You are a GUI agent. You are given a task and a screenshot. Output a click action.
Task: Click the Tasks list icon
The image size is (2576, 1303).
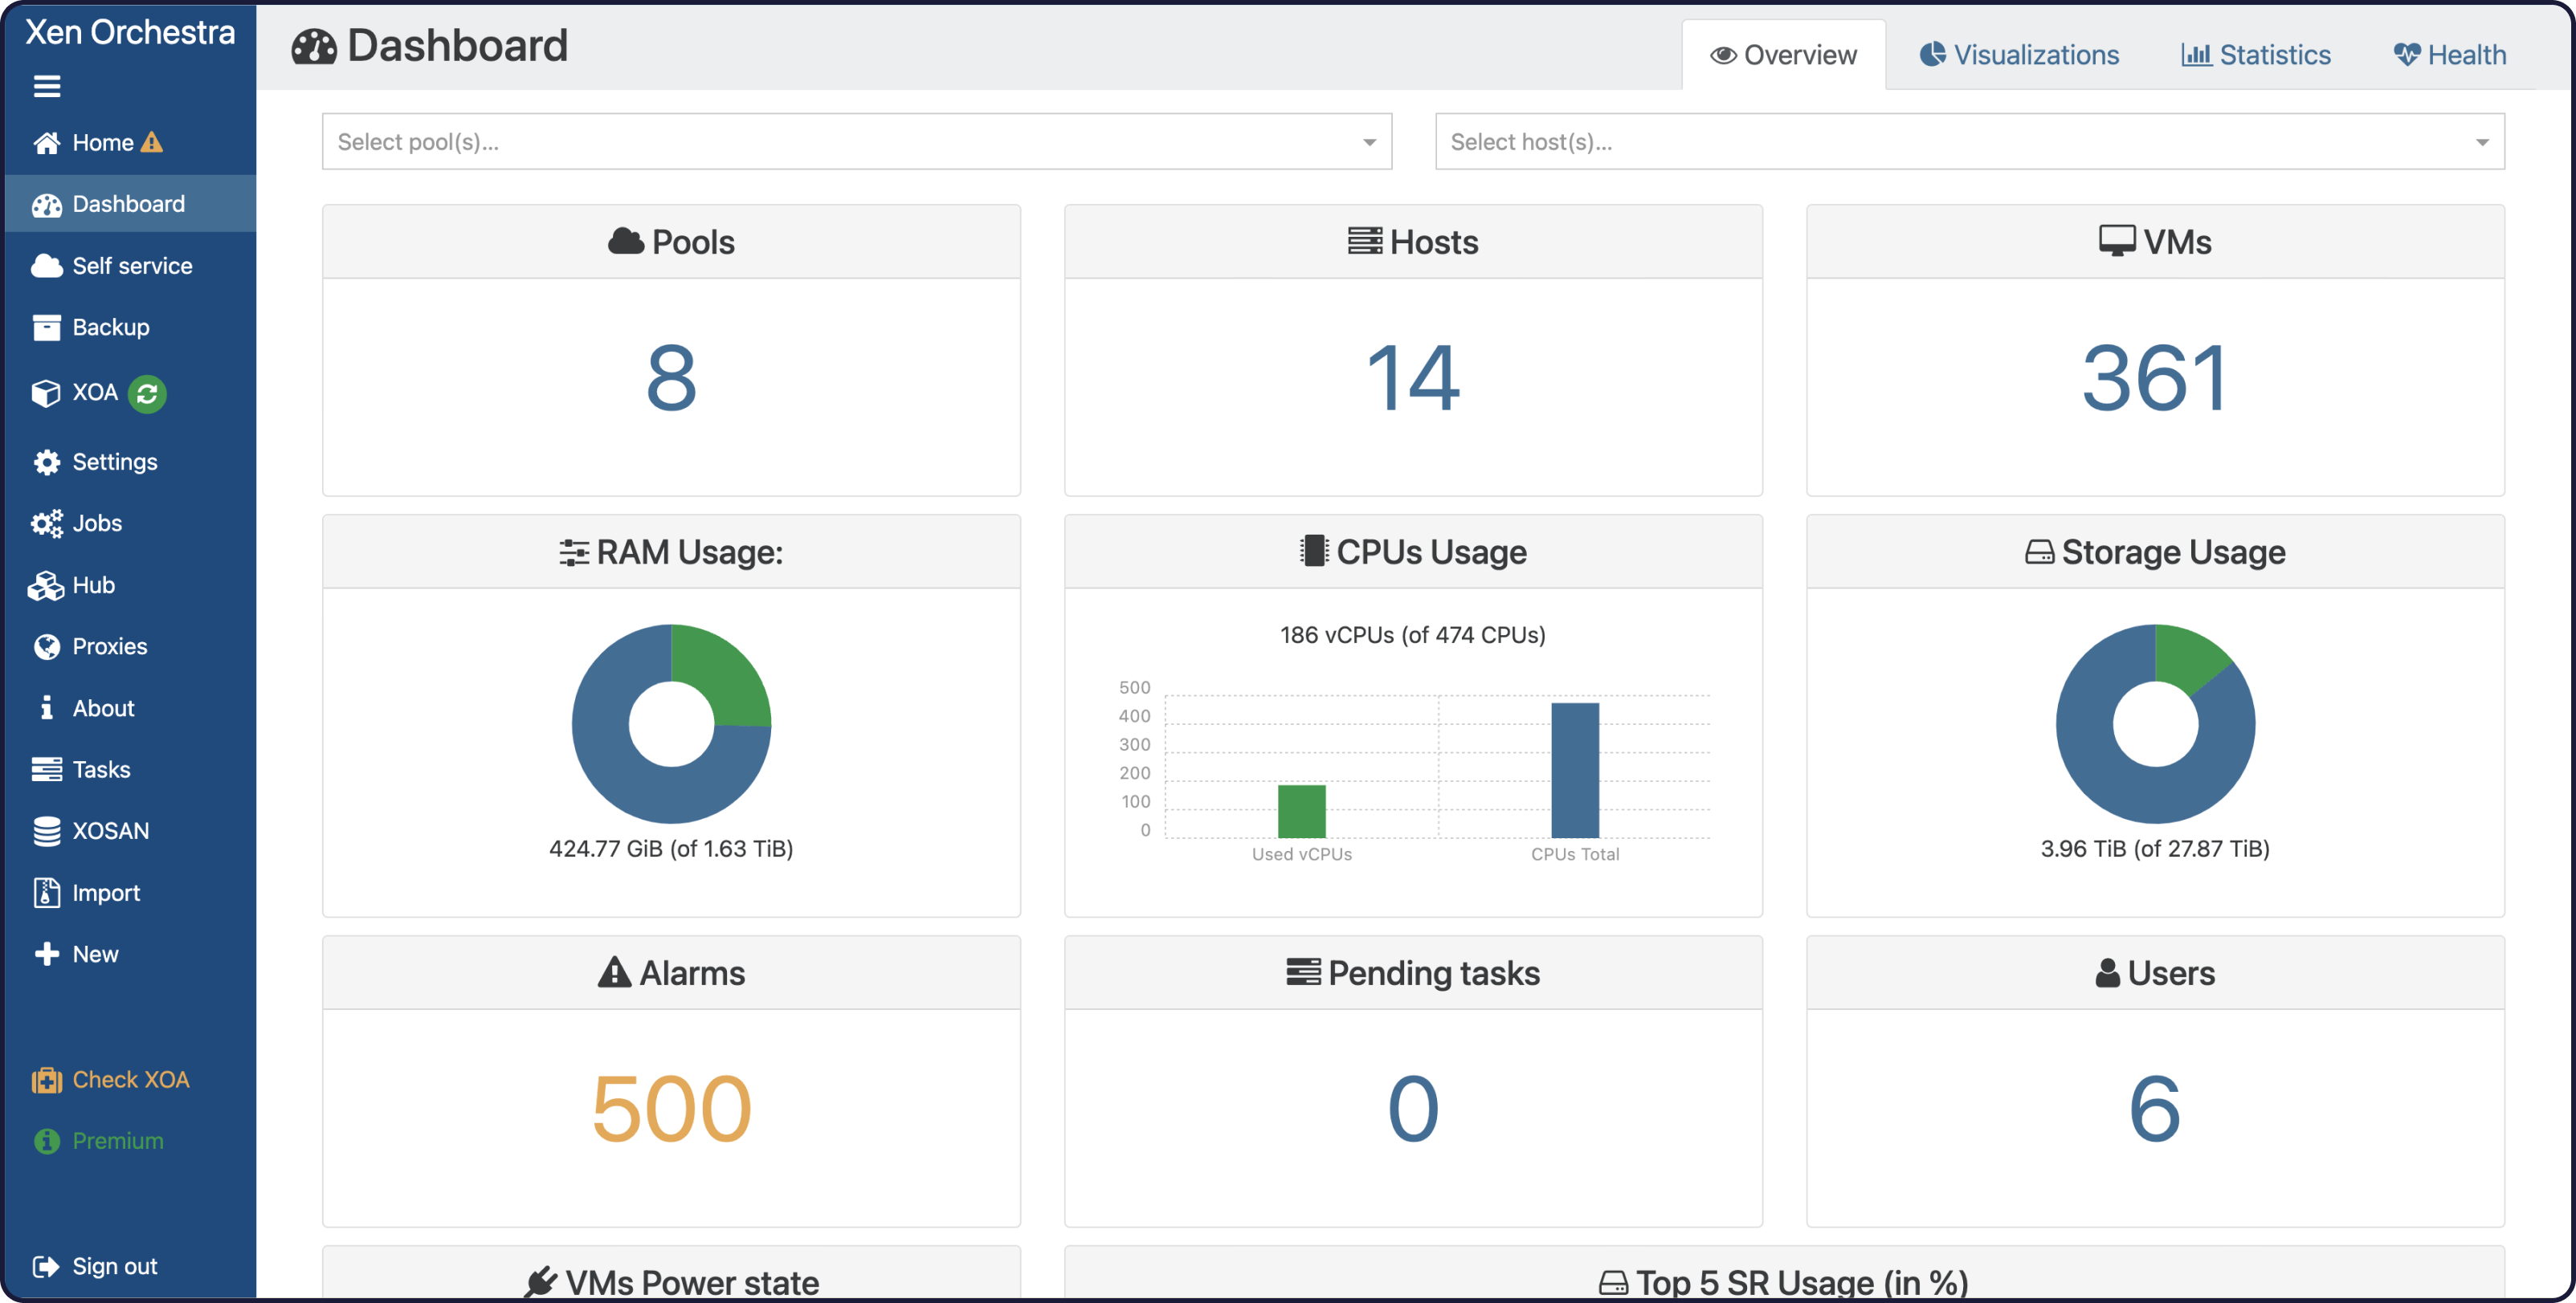point(47,769)
